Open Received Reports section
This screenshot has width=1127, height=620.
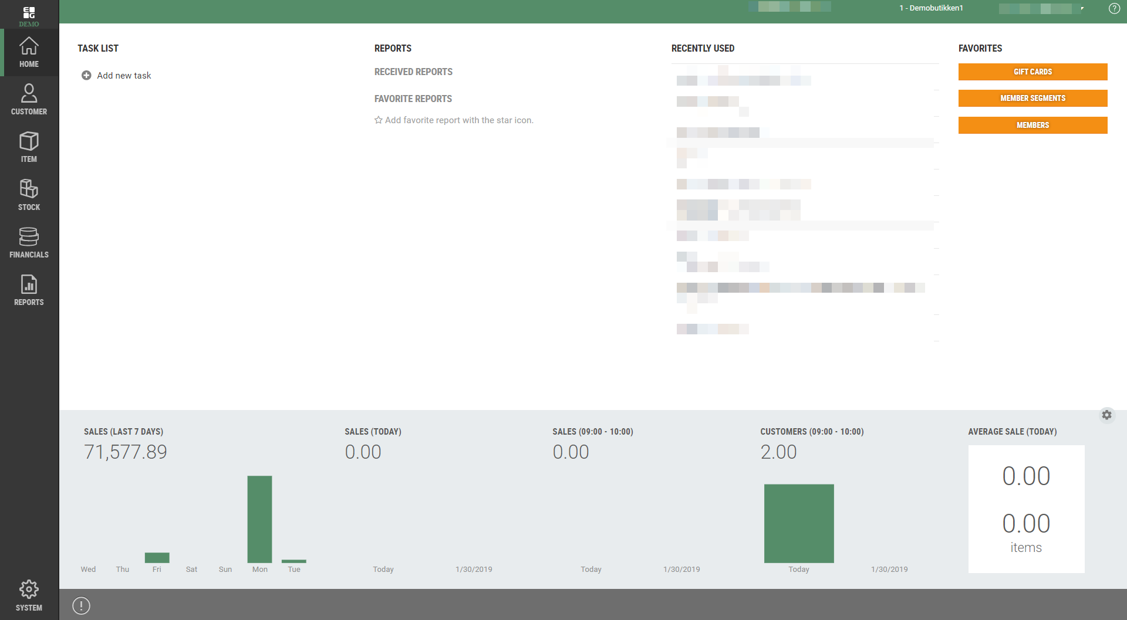tap(413, 72)
